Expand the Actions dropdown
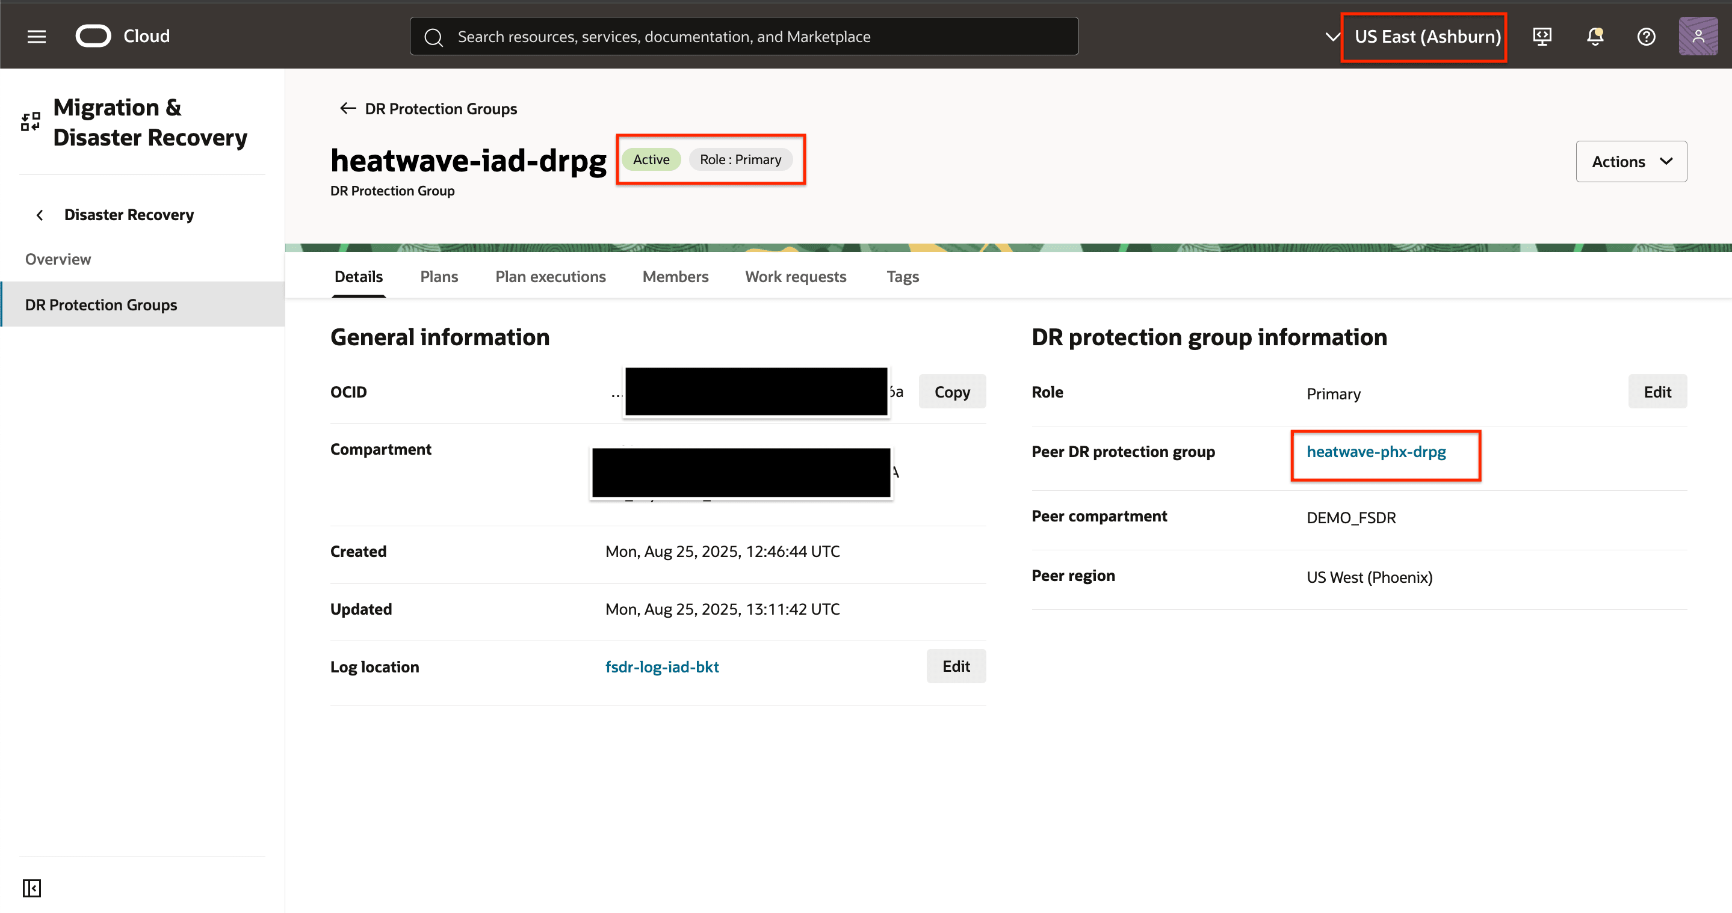This screenshot has width=1732, height=913. coord(1630,161)
